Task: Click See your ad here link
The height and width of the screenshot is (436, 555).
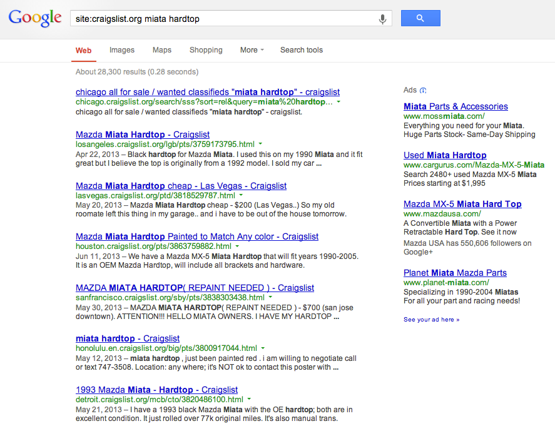Action: click(432, 320)
